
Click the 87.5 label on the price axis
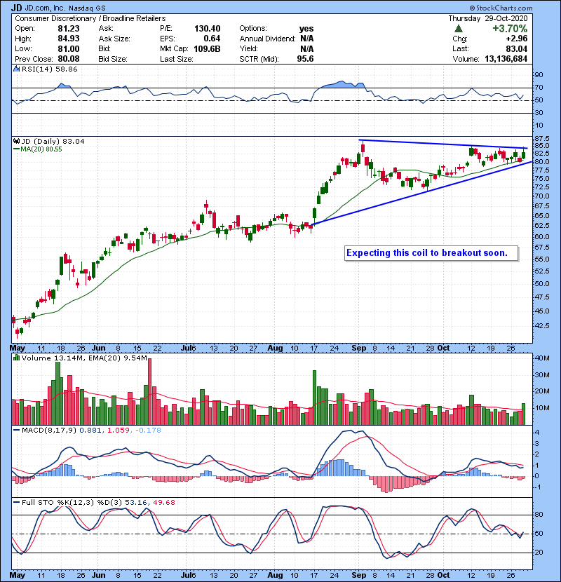[x=542, y=138]
